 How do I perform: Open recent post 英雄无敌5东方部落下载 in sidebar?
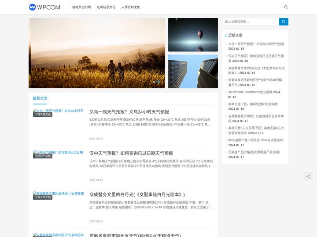pos(256,130)
